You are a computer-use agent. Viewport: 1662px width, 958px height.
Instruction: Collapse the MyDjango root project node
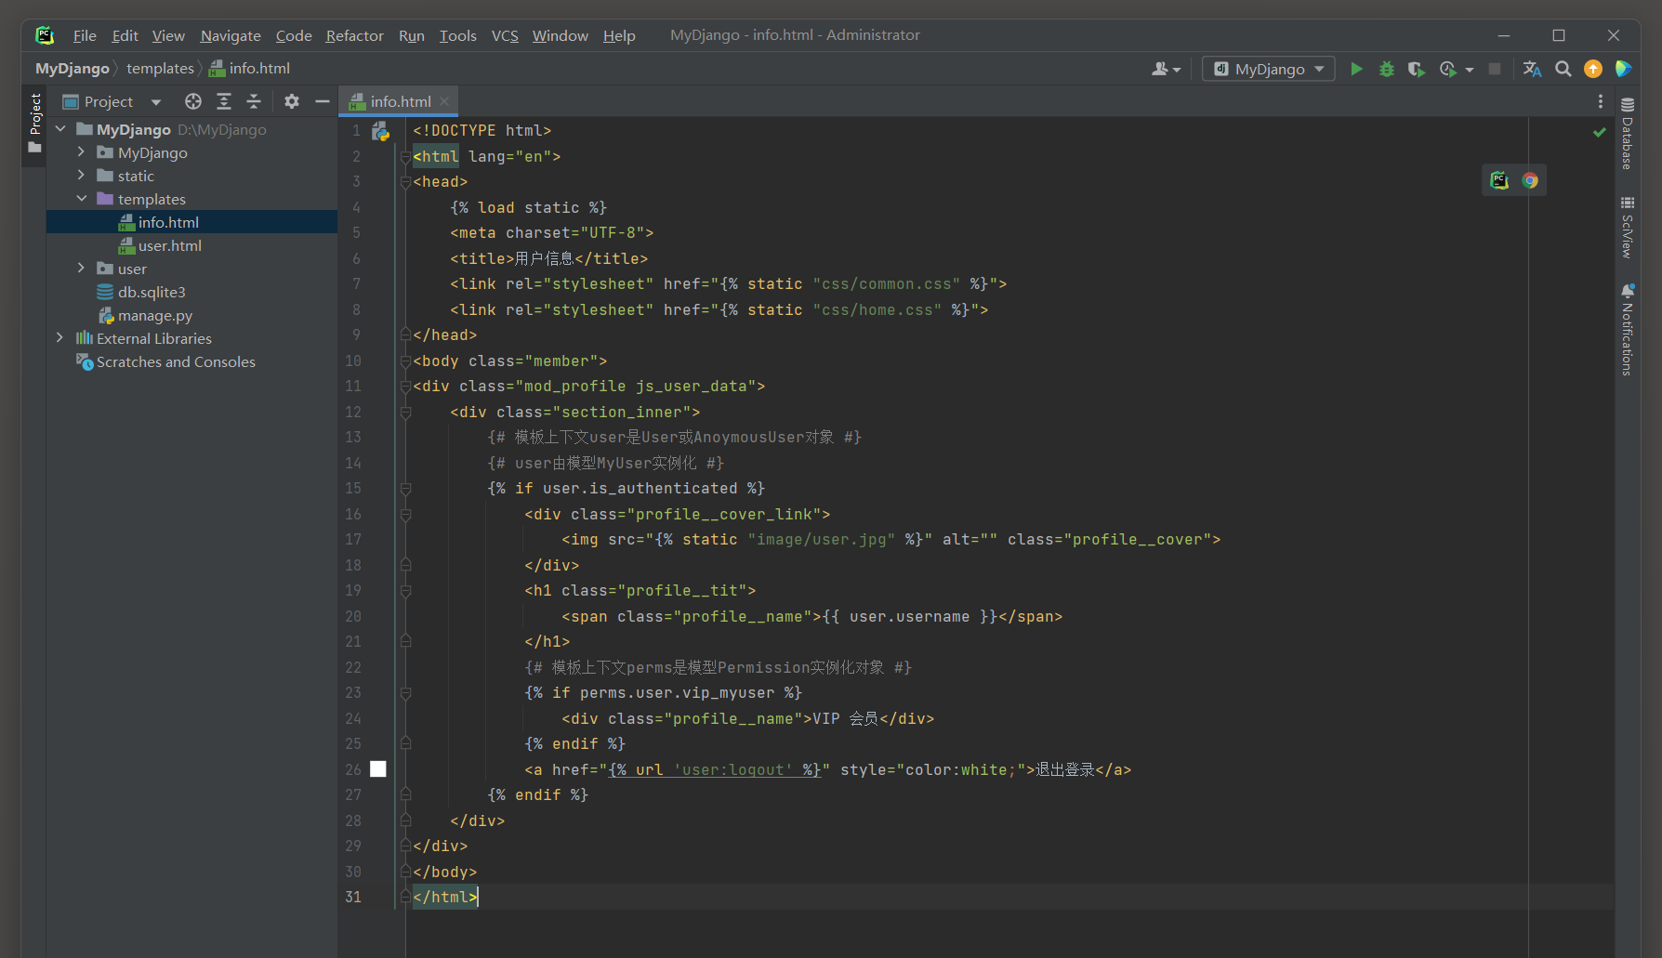[x=60, y=129]
